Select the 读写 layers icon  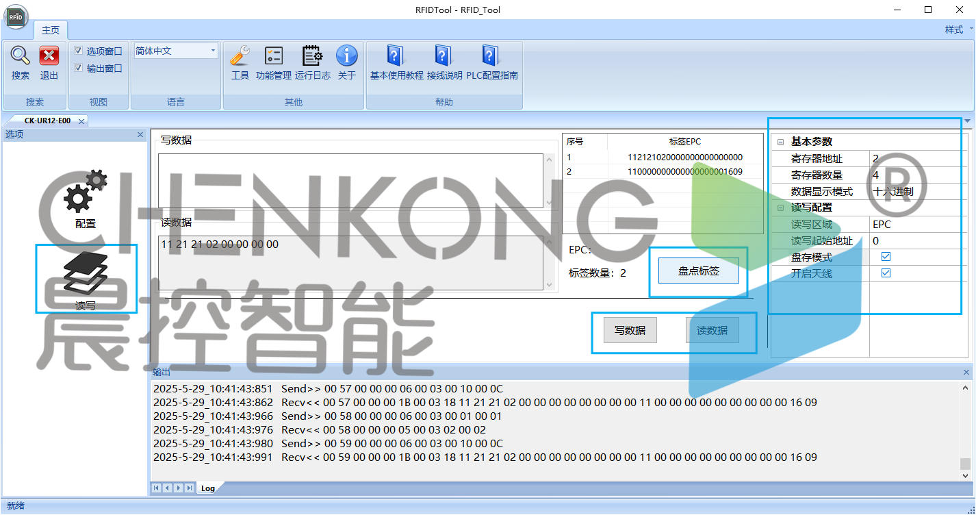tap(86, 273)
